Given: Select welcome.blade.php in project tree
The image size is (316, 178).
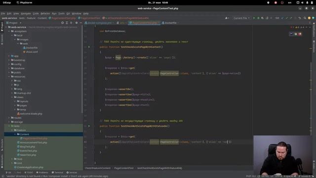Looking at the screenshot, I should click(30, 114).
